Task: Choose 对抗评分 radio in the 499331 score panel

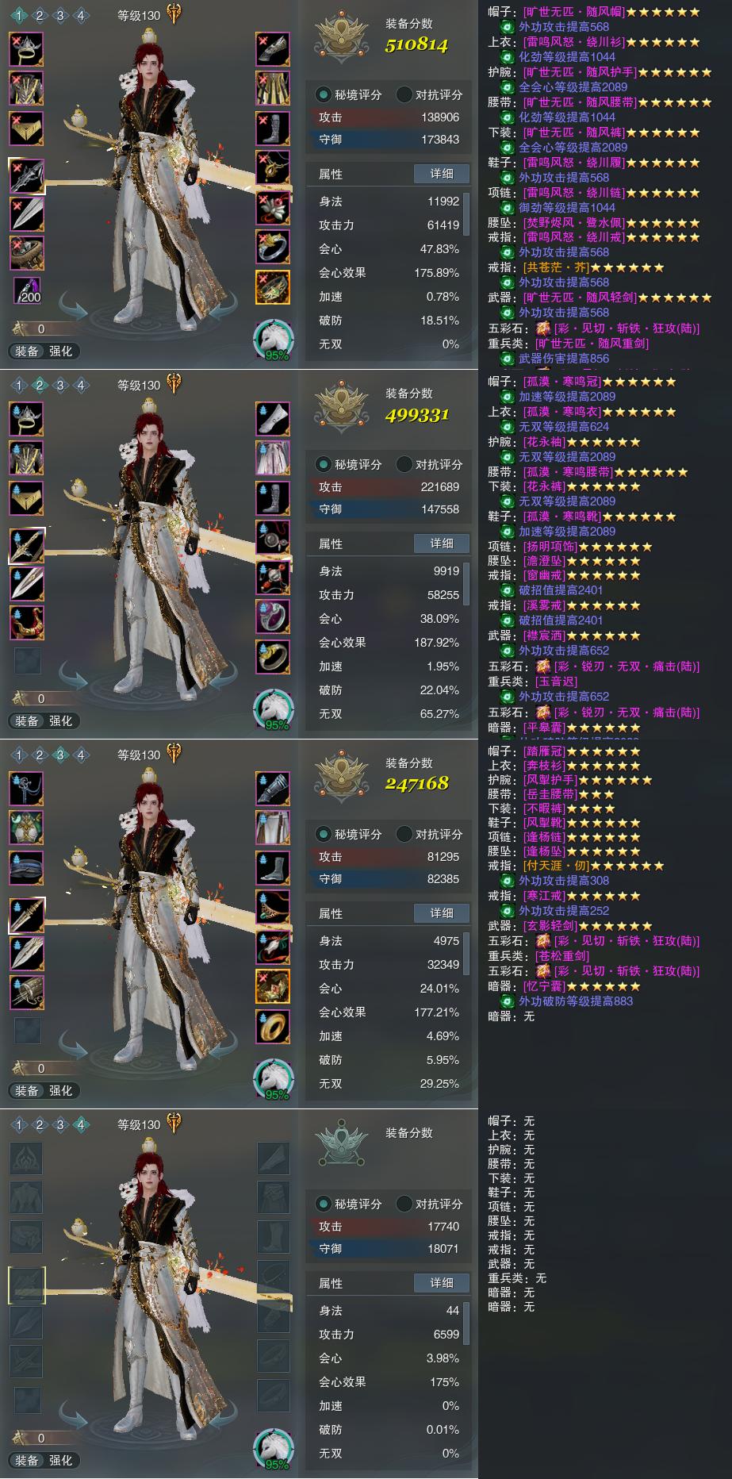Action: 429,464
